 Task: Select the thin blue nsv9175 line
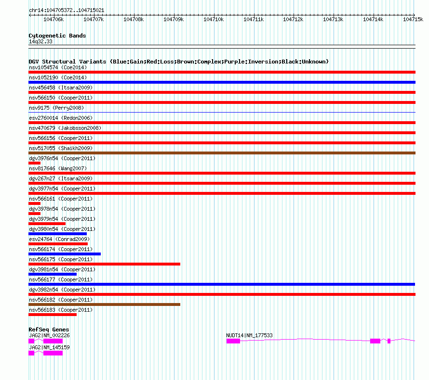[222, 112]
